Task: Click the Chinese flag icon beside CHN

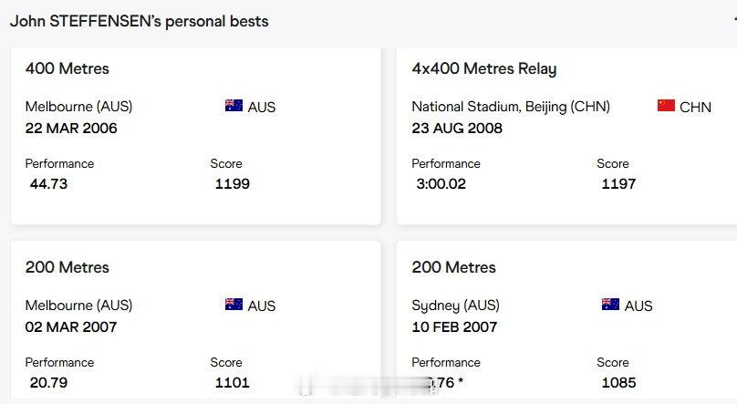Action: [666, 105]
